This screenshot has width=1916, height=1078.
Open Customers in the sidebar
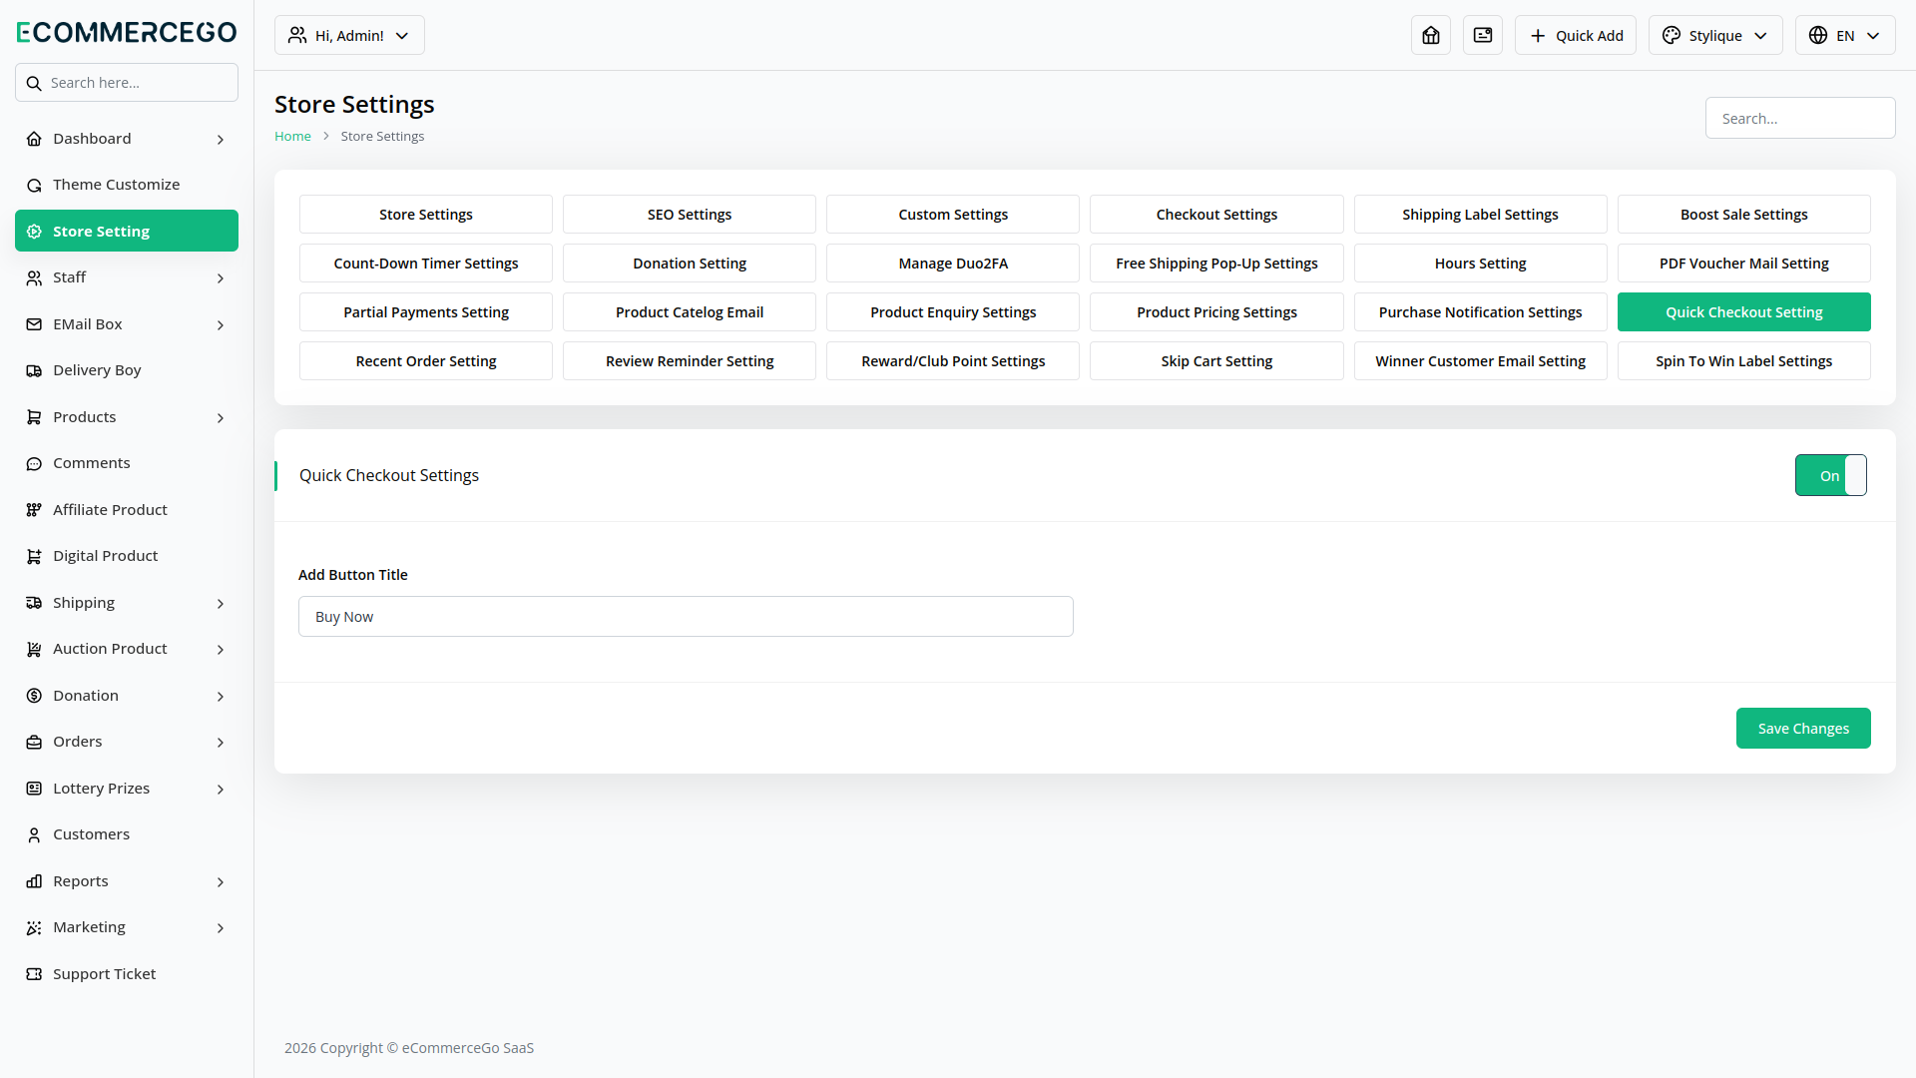[x=127, y=834]
